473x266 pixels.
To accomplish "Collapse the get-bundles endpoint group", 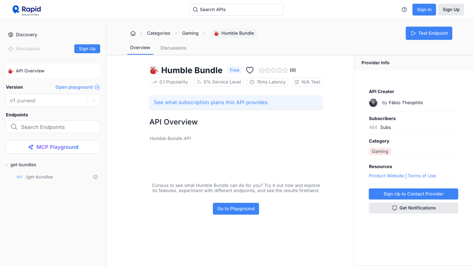I will click(7, 165).
